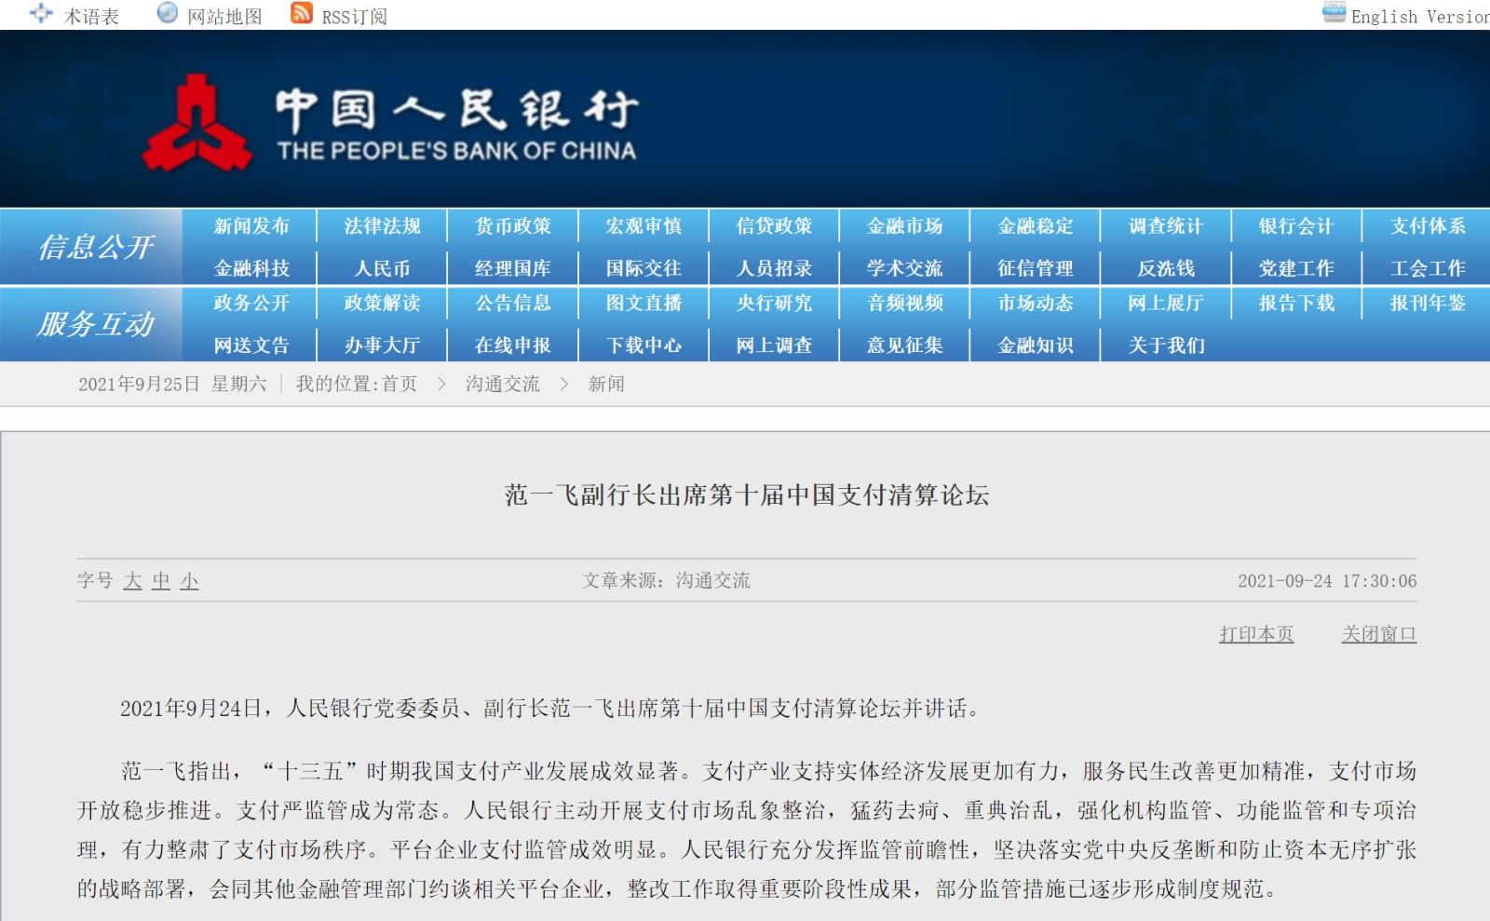Open 政策解读 menu item

(382, 304)
